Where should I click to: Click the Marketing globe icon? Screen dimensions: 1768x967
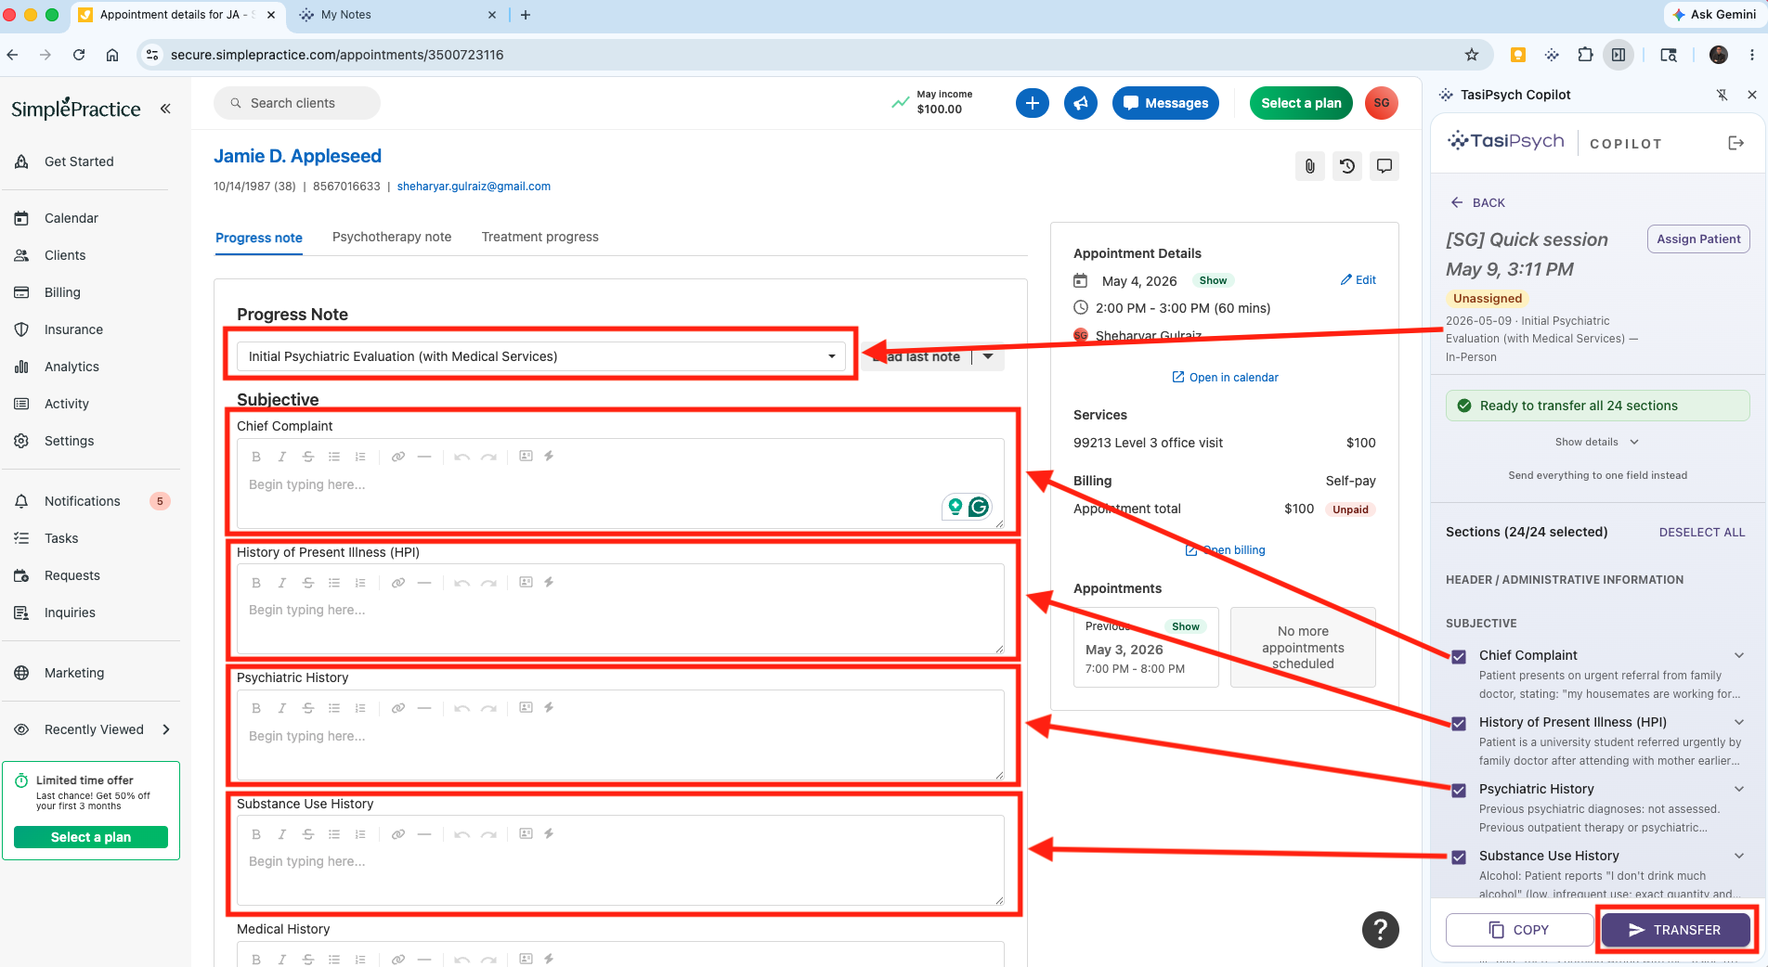(x=21, y=673)
